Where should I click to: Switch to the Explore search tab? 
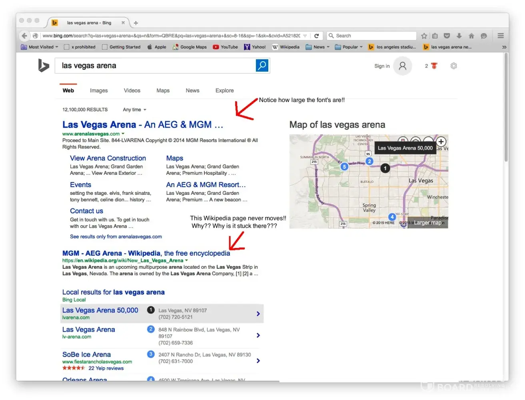225,90
